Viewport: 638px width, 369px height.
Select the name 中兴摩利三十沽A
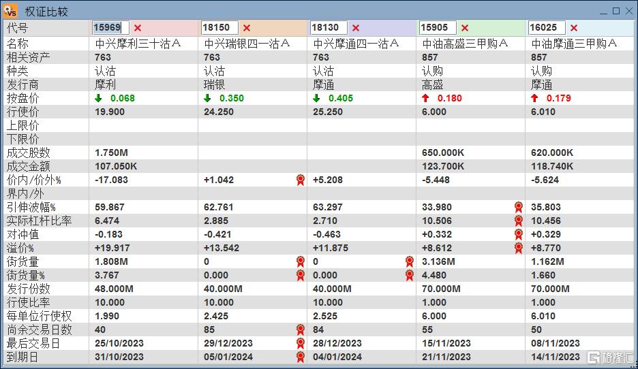(x=138, y=44)
